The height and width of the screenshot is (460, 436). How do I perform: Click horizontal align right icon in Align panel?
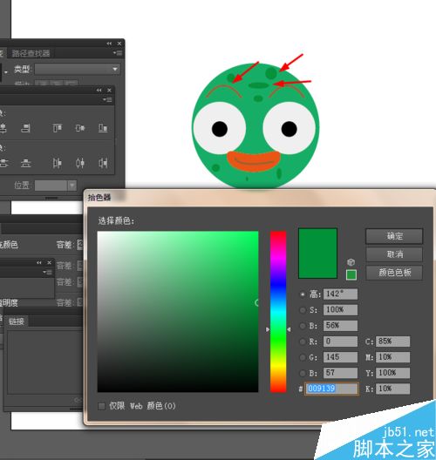(25, 128)
